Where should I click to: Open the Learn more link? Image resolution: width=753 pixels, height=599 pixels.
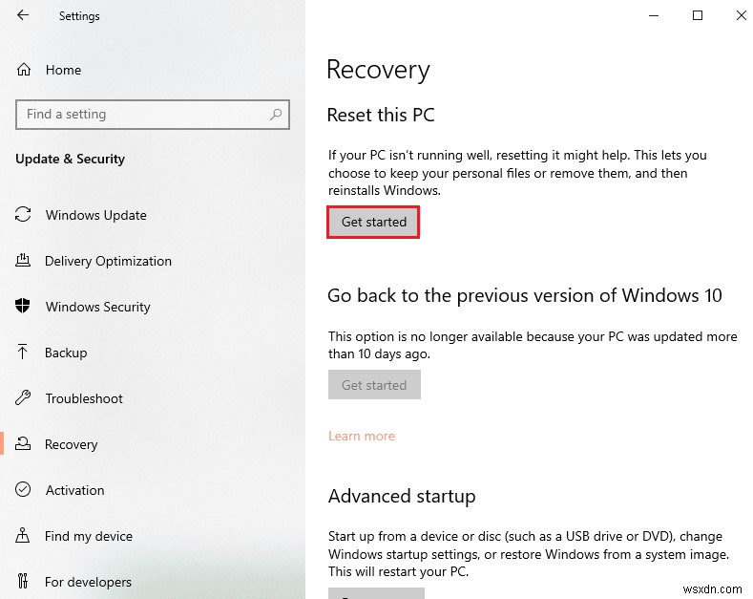pos(361,436)
